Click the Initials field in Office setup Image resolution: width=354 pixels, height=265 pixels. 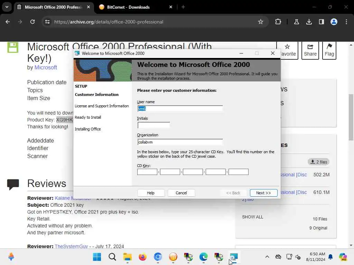click(153, 125)
